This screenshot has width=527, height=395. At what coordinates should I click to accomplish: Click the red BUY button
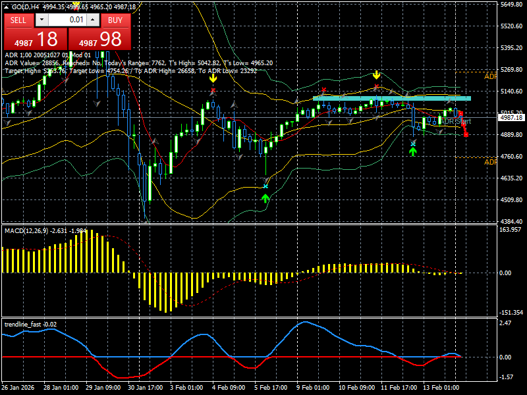[115, 20]
